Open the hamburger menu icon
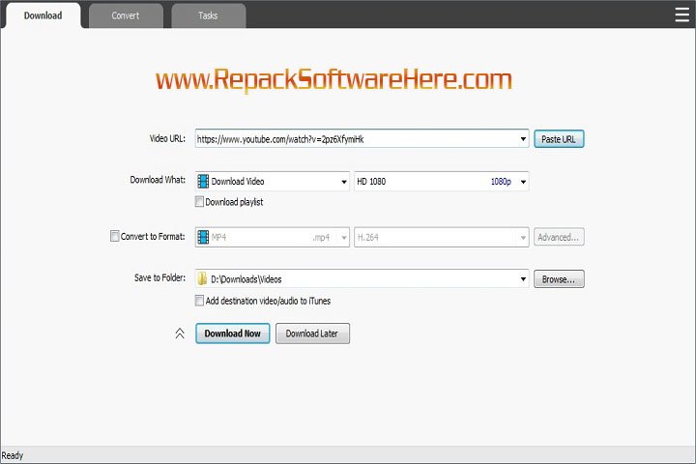This screenshot has width=696, height=464. pos(681,14)
